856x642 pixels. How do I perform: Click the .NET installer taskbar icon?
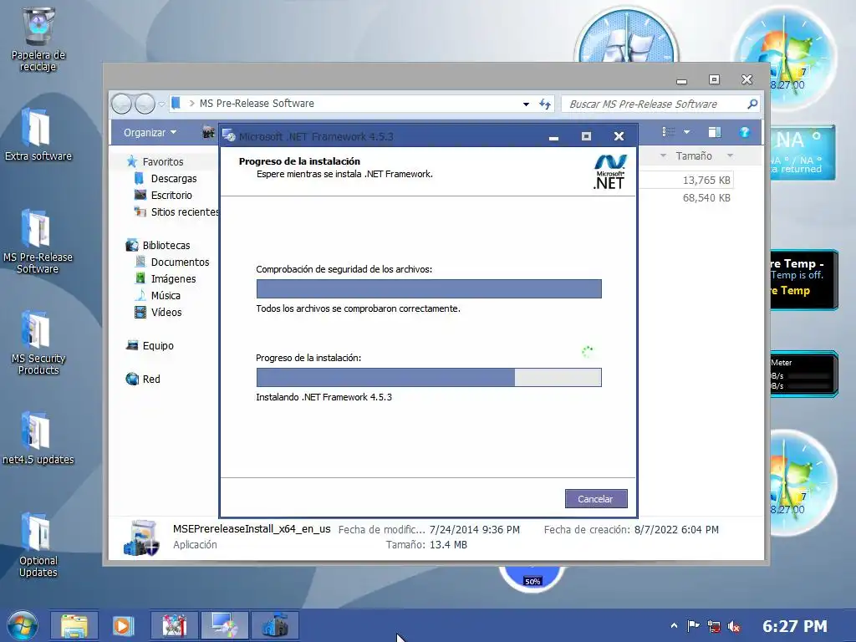(224, 625)
